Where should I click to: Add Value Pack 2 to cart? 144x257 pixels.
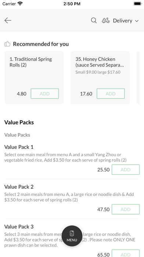(126, 209)
